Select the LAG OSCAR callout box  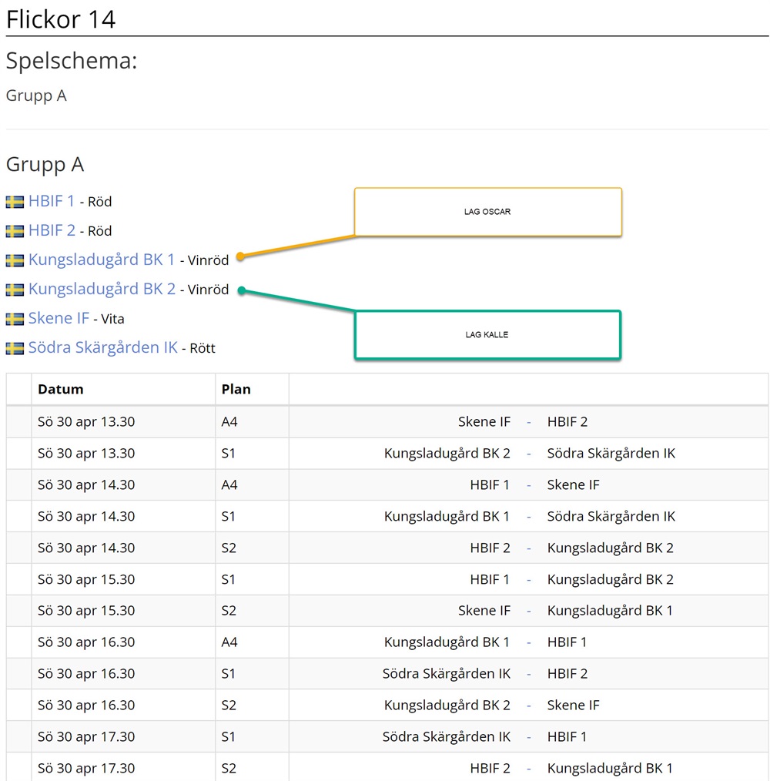487,212
